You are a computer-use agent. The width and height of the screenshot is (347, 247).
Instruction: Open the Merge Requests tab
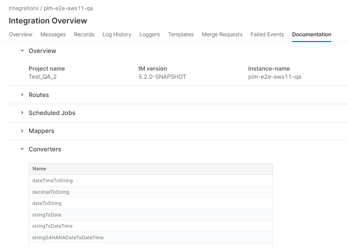222,34
